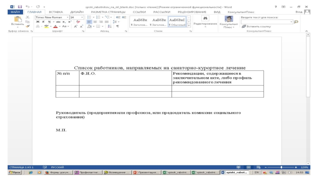Toggle bold (Ж) formatting
The width and height of the screenshot is (317, 178).
38,22
